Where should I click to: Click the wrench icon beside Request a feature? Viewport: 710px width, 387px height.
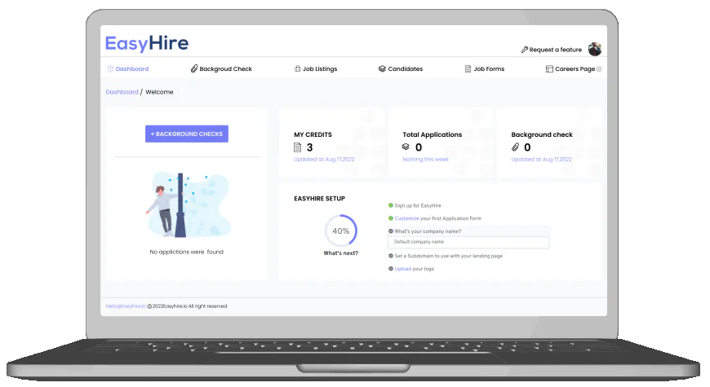[525, 50]
